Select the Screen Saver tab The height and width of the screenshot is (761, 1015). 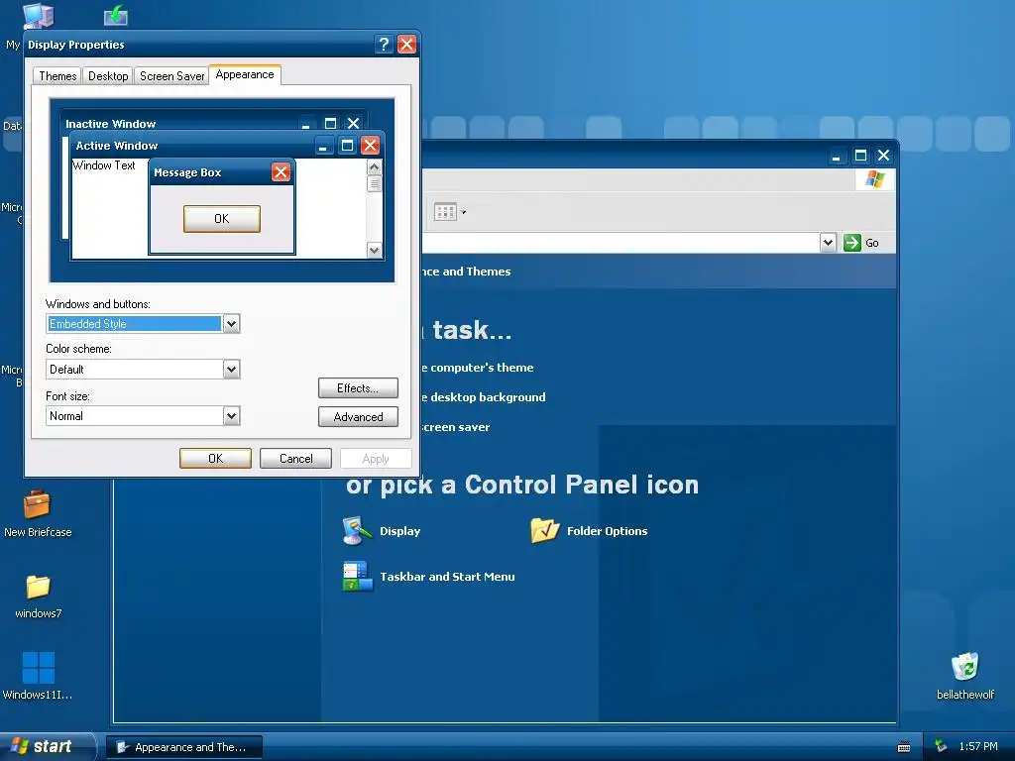171,75
